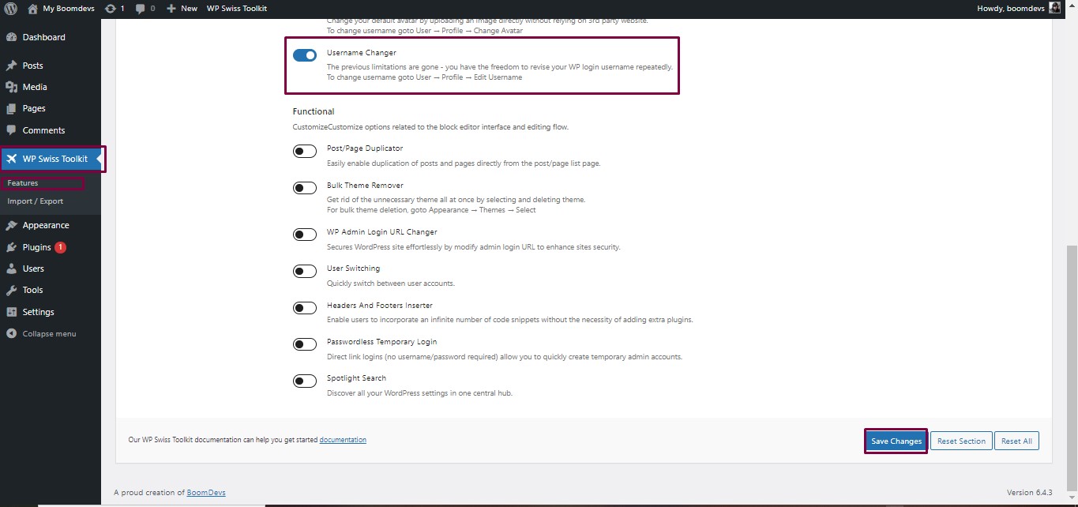Click the Pages icon in sidebar
This screenshot has height=507, width=1078.
click(x=11, y=108)
